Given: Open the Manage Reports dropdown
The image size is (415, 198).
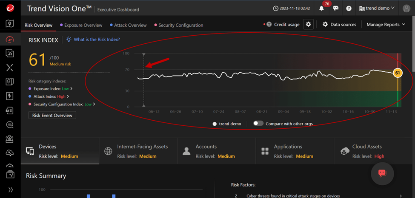Looking at the screenshot, I should tap(386, 25).
